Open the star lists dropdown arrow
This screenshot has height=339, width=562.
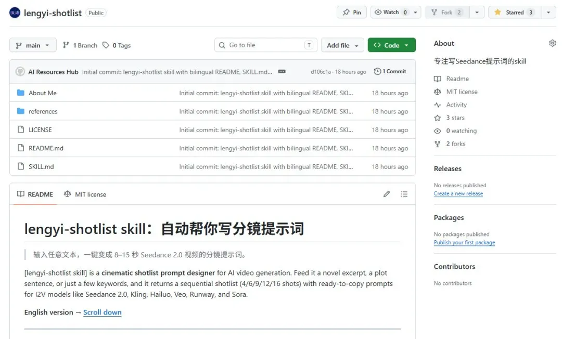click(548, 12)
